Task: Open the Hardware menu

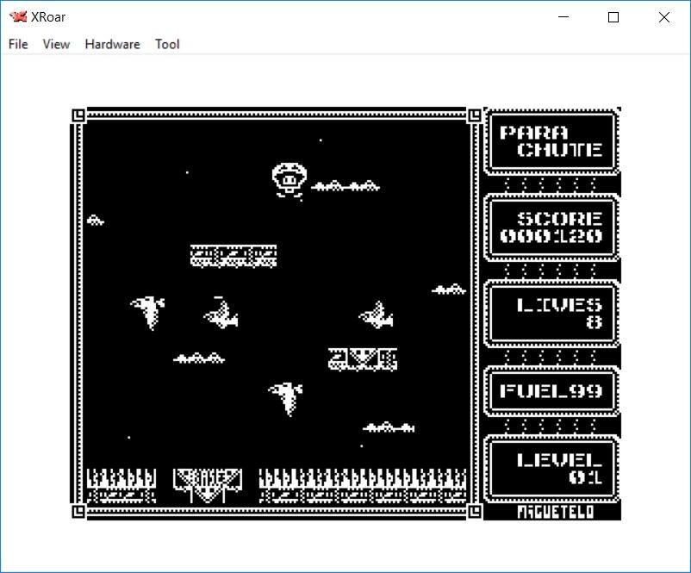Action: (112, 44)
